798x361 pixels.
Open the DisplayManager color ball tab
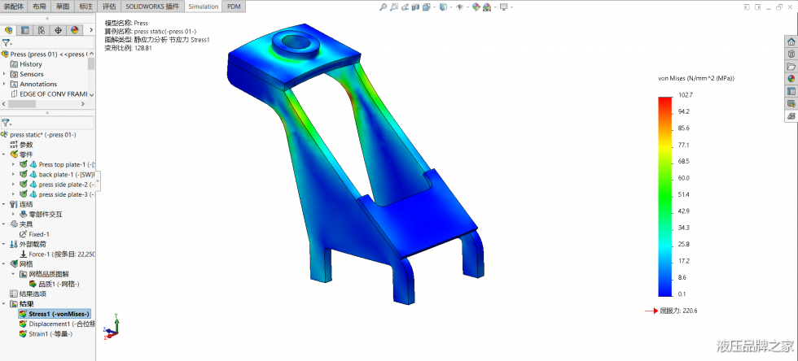[74, 30]
